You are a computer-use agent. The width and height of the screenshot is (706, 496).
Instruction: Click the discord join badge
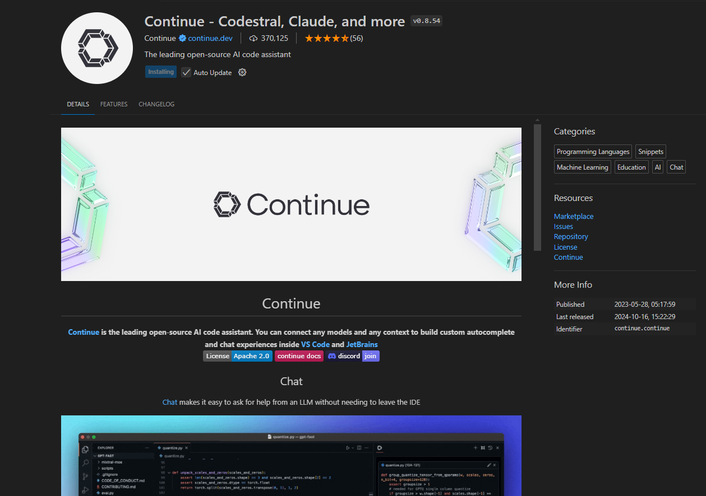[x=353, y=356]
